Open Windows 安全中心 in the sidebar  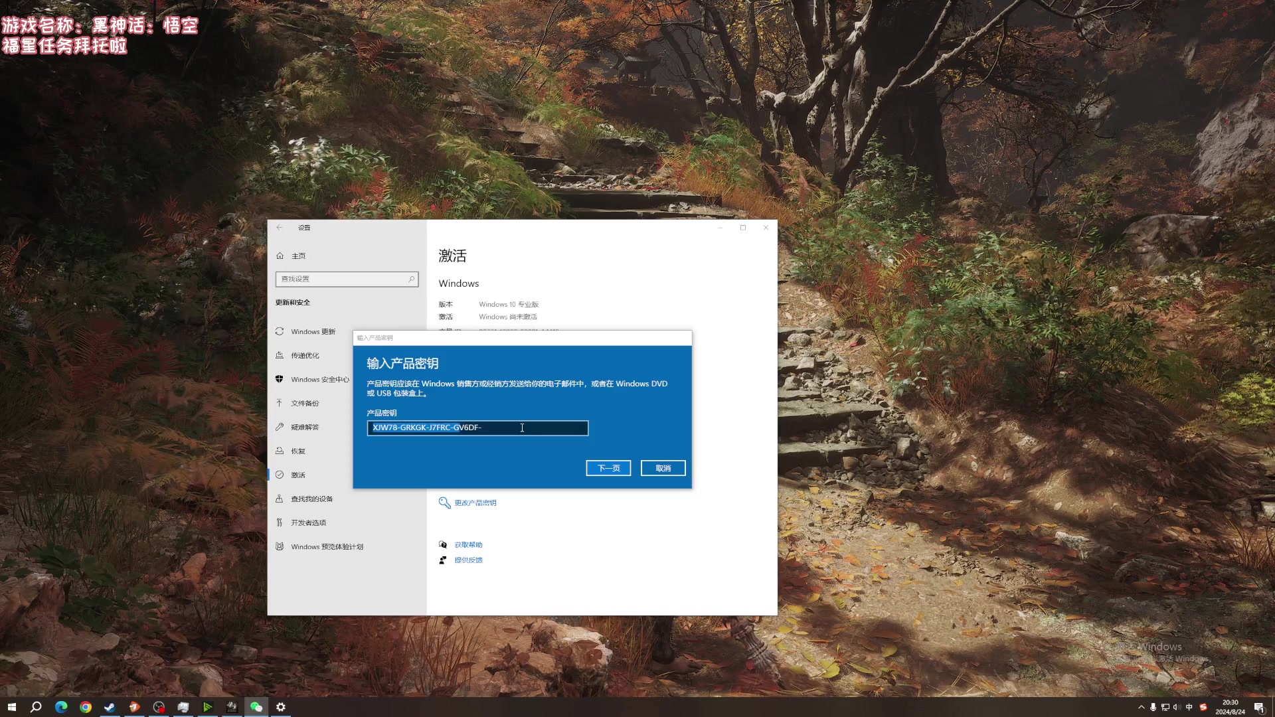[313, 379]
